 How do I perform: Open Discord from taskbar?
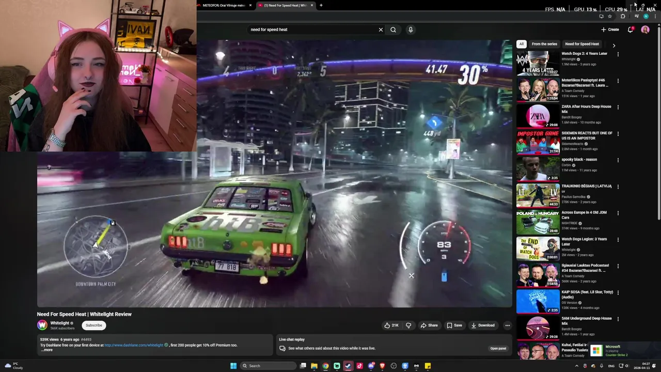pyautogui.click(x=371, y=366)
